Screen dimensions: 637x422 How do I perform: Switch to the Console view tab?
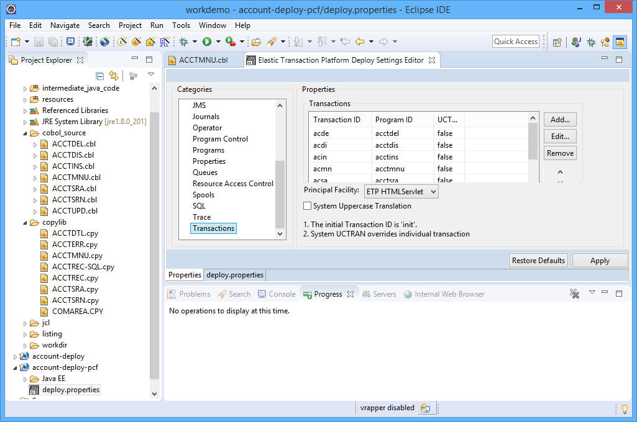click(x=277, y=294)
